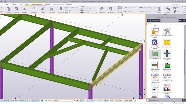Click the Applications search field
The width and height of the screenshot is (186, 104).
coord(166,24)
